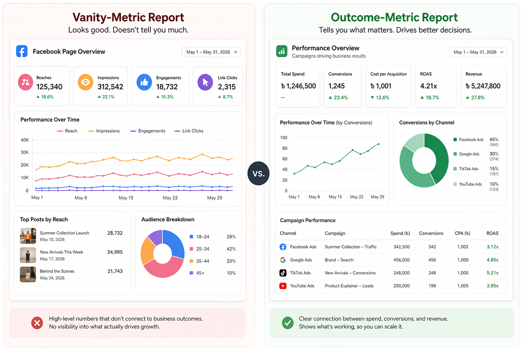Click the Behind the Scenes post thumbnail
523x351 pixels.
coord(28,274)
